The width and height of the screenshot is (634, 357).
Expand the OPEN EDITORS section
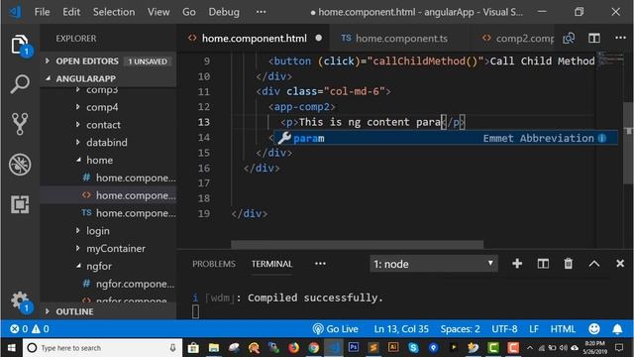coord(109,61)
